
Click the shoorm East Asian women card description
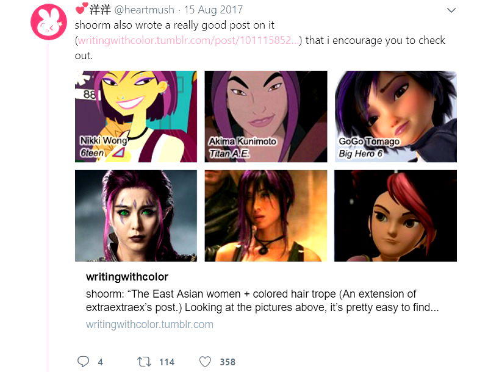pos(262,301)
